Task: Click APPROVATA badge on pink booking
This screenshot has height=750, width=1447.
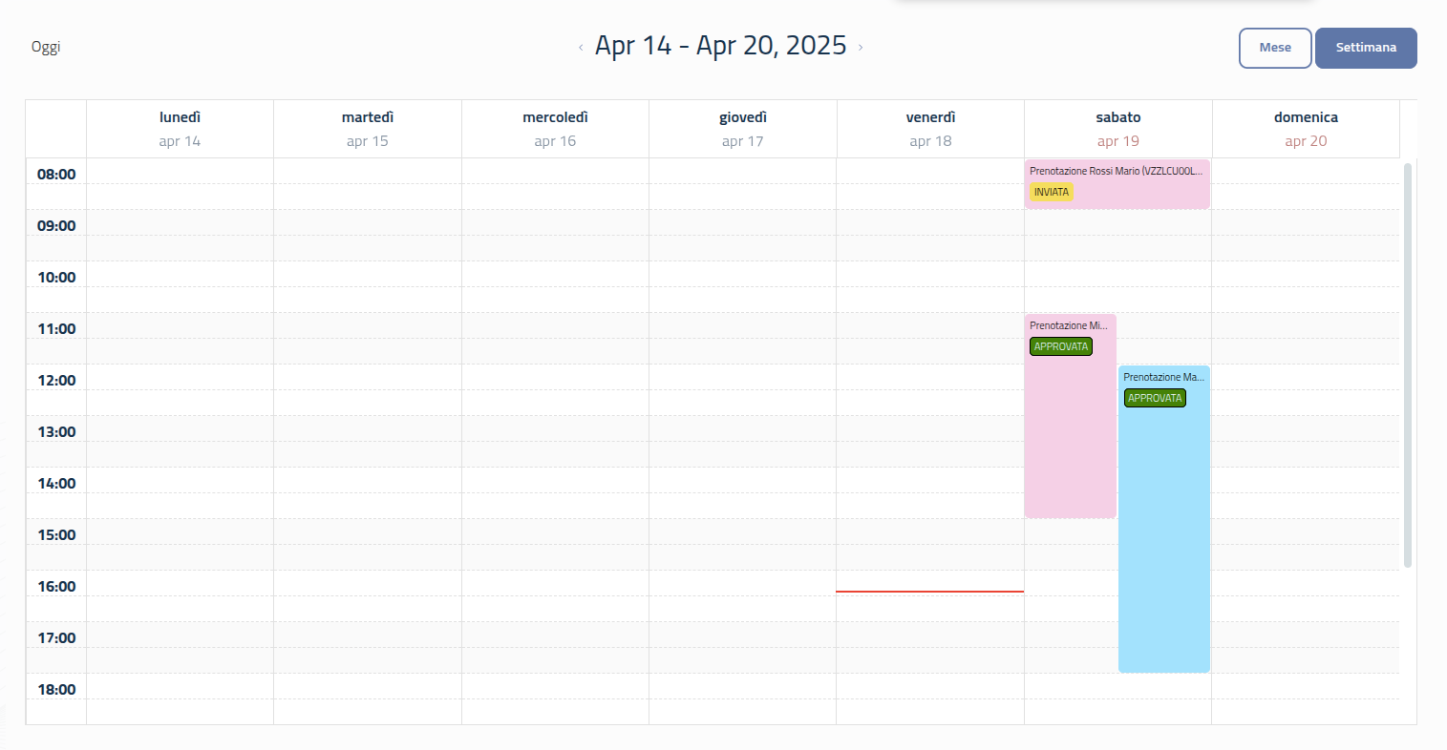Action: (1060, 346)
